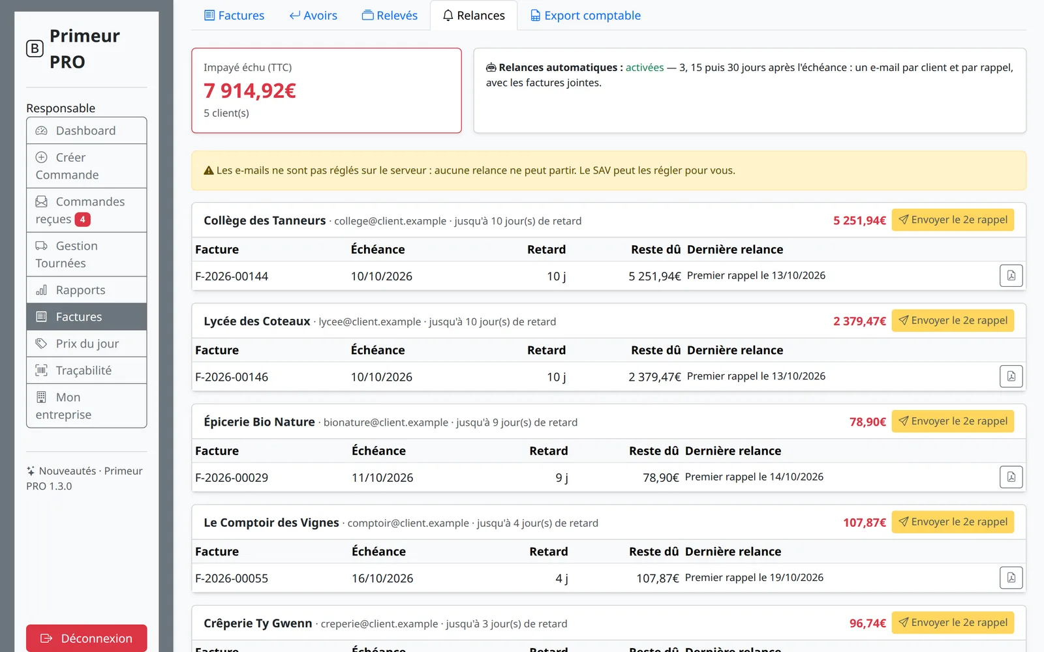This screenshot has width=1044, height=652.
Task: Click the email bionature@client.example
Action: (386, 422)
